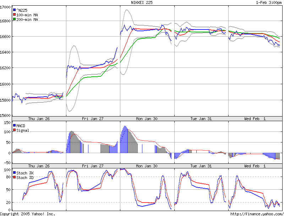This screenshot has height=216, width=284.
Task: Click the Stoch %D legend label
Action: [25, 178]
